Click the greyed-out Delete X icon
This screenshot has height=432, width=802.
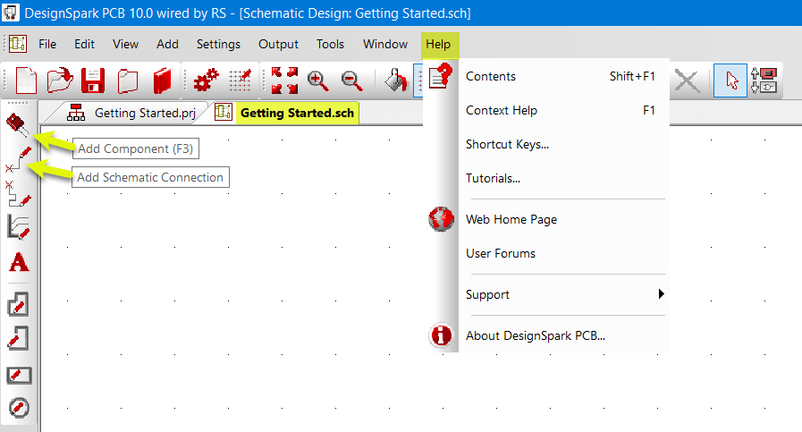(x=687, y=80)
